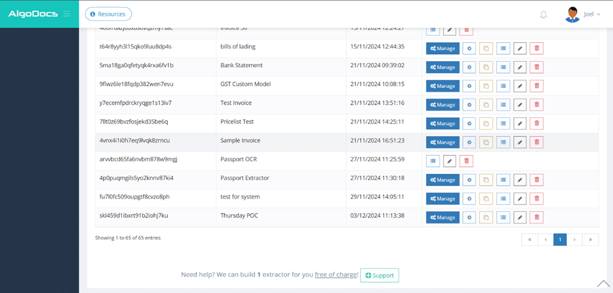Delete the Passport OCR extractor

click(466, 161)
